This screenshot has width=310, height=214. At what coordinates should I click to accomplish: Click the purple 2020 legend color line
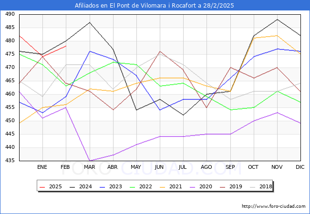point(193,187)
